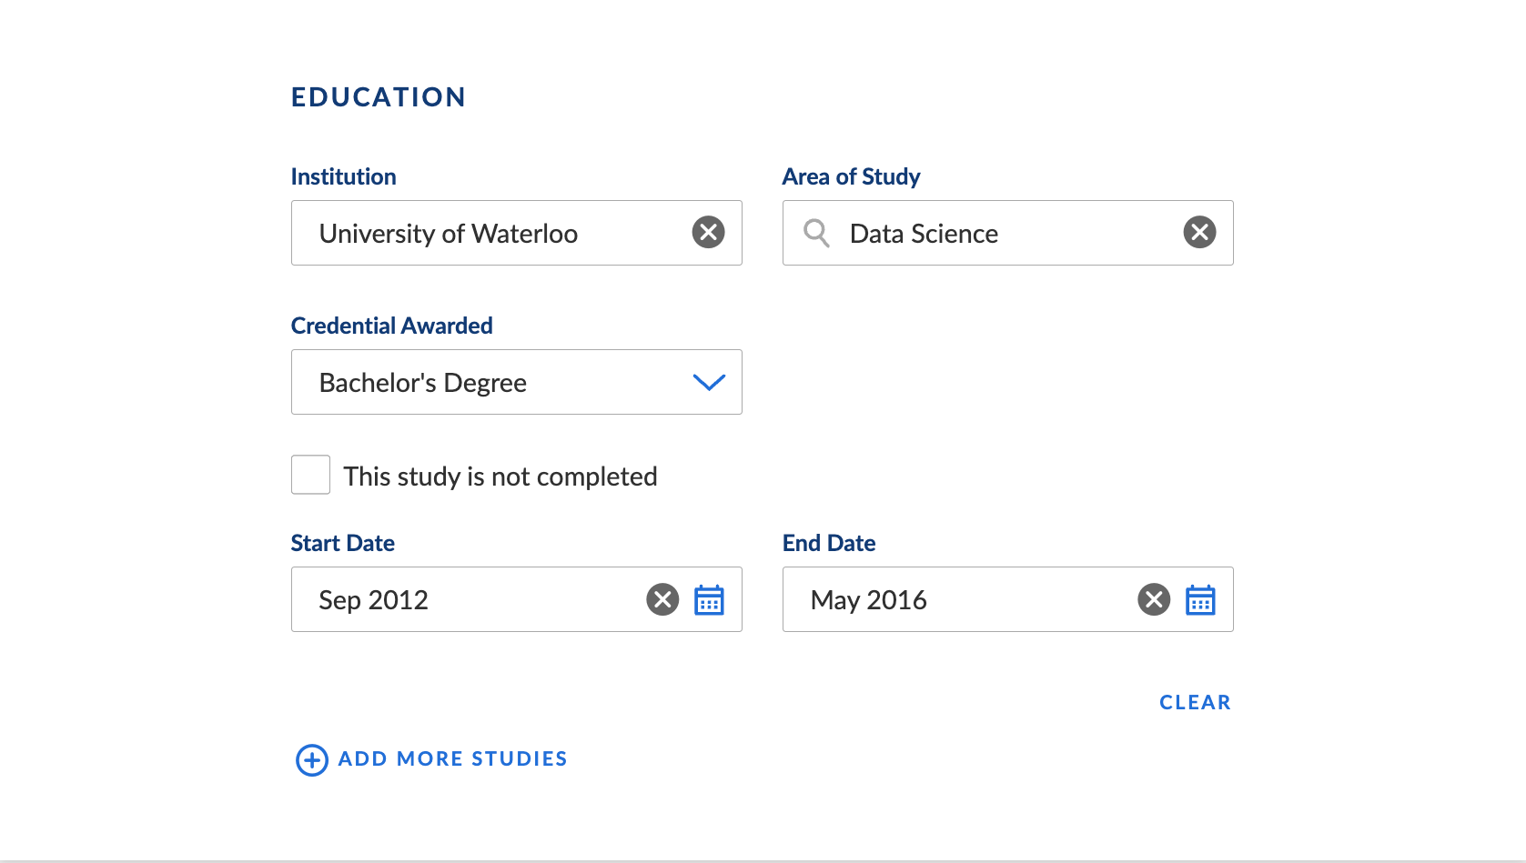Click the 'This study is not completed' label

[500, 477]
